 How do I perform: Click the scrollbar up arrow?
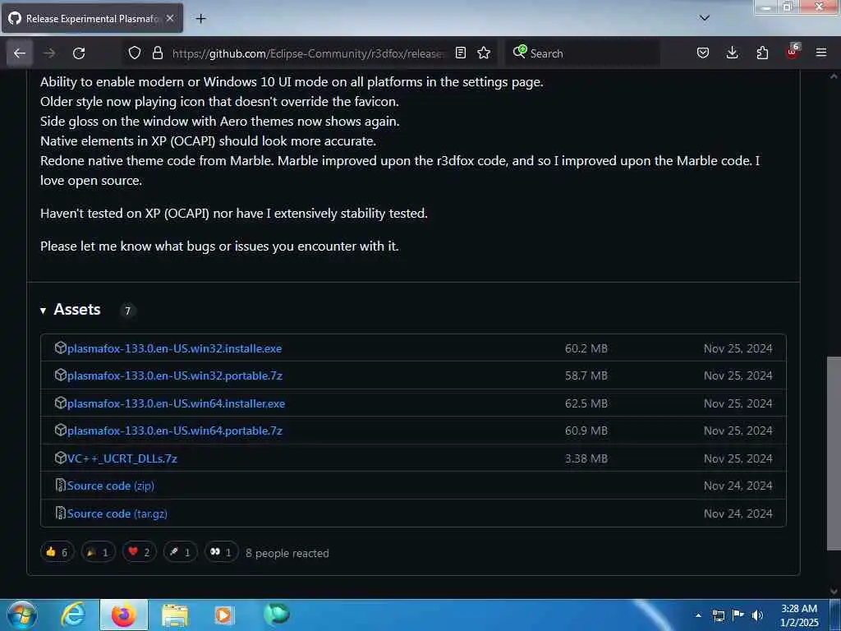click(x=834, y=76)
